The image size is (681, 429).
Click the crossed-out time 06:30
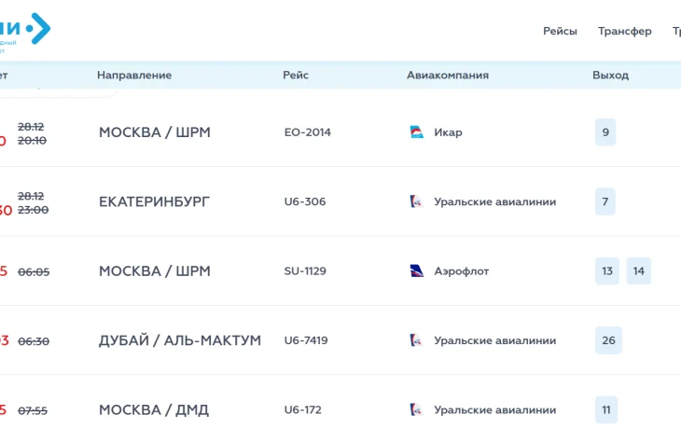coord(34,341)
